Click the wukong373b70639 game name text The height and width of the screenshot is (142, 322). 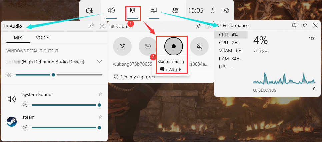[x=132, y=64]
